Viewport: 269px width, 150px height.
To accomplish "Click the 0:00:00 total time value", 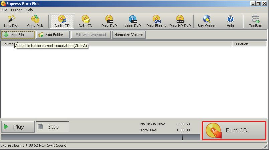I will pos(183,130).
